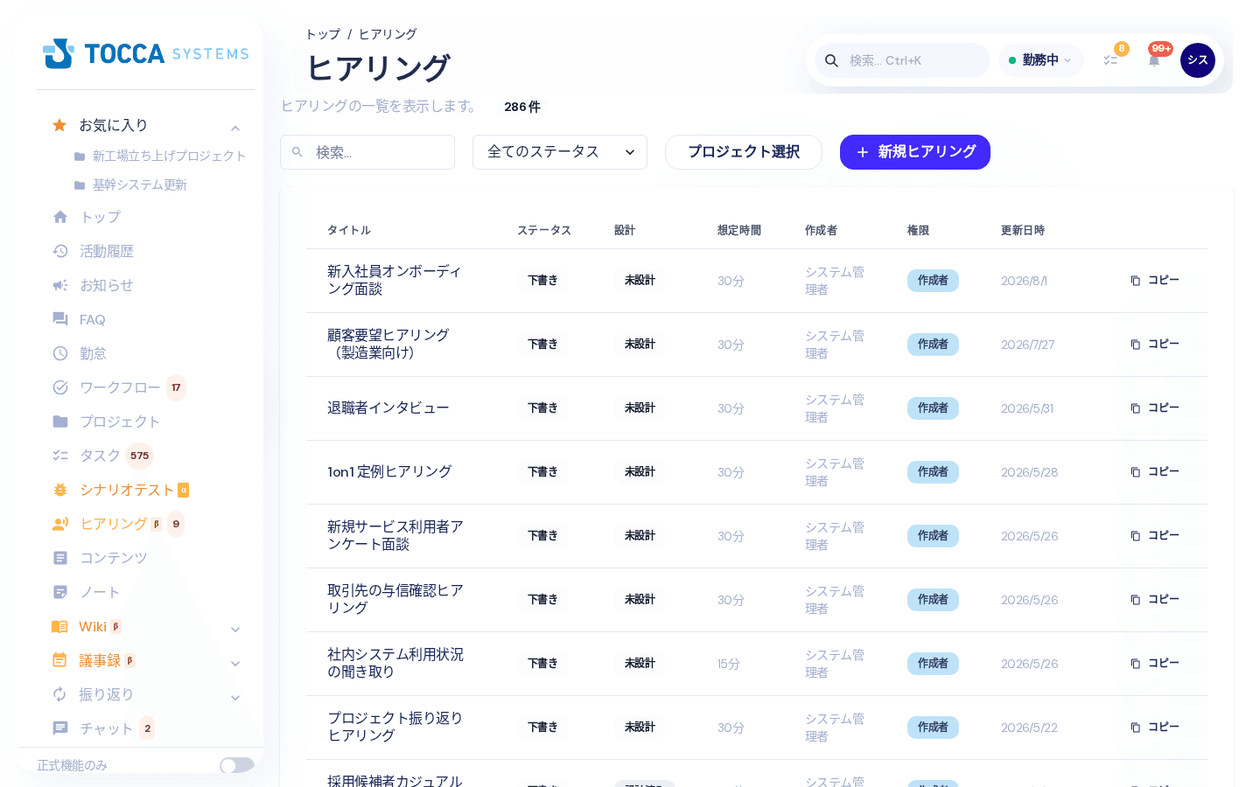Open 活動履歴 menu item
Image resolution: width=1260 pixels, height=787 pixels.
pos(107,251)
